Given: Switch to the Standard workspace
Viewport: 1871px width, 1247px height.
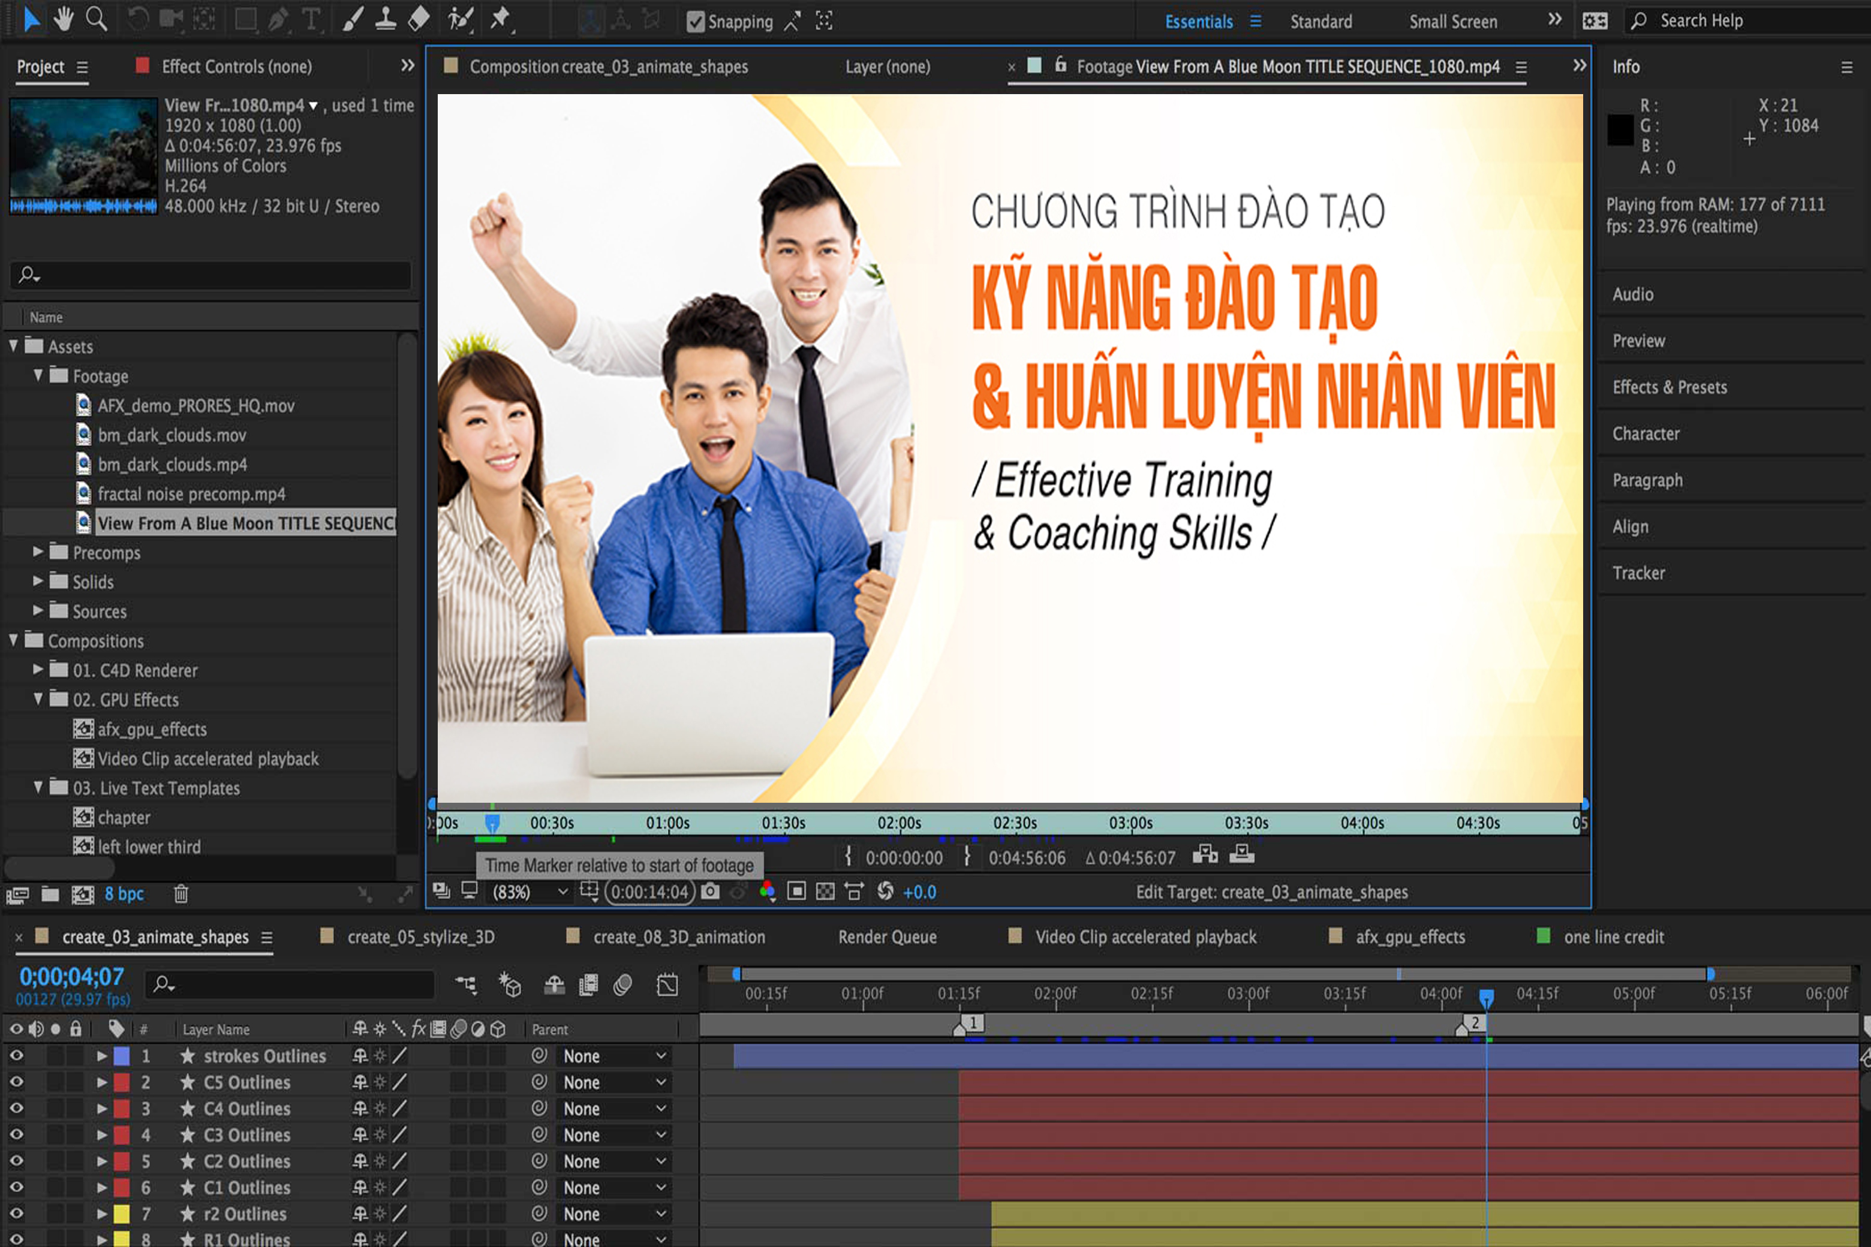Looking at the screenshot, I should [x=1320, y=22].
